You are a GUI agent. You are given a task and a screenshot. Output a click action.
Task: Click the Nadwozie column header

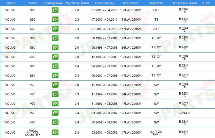click(x=157, y=3)
